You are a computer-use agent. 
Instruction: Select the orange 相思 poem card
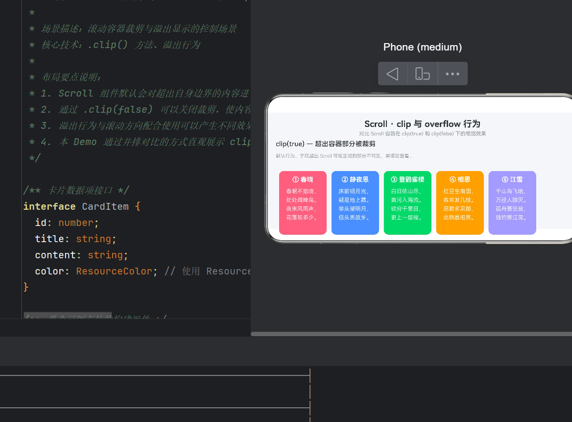[460, 202]
